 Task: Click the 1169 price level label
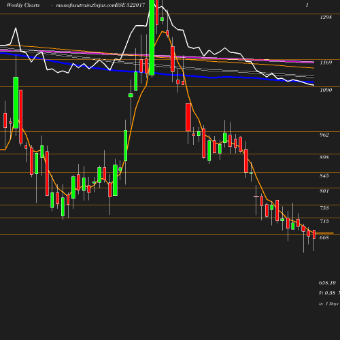point(326,63)
